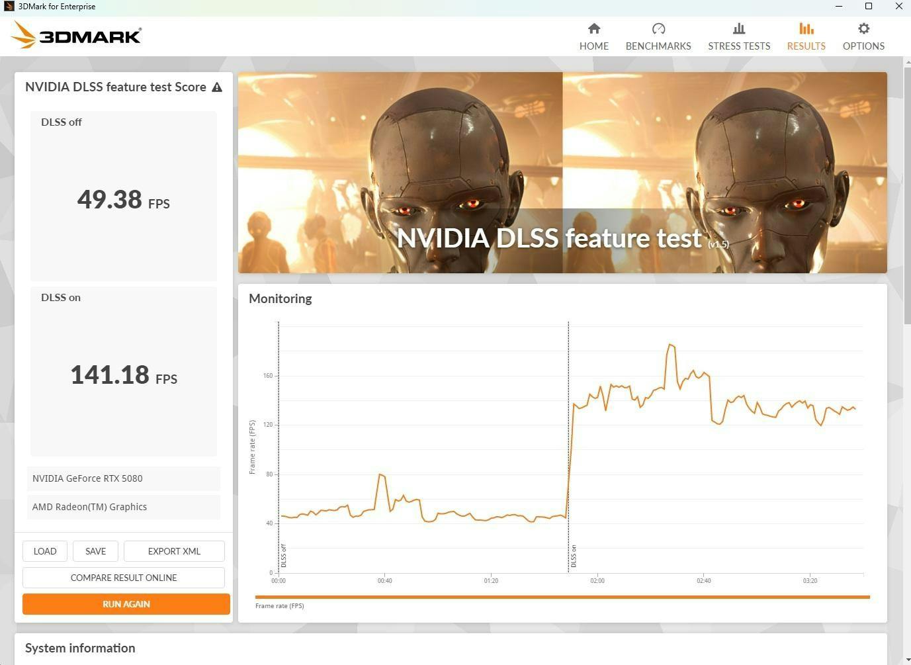The width and height of the screenshot is (911, 665).
Task: Click the warning triangle beside the score title
Action: point(217,87)
